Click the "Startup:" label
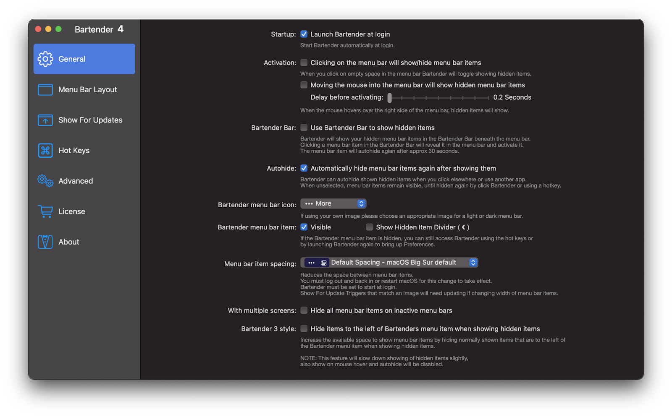The height and width of the screenshot is (417, 672). [x=283, y=34]
